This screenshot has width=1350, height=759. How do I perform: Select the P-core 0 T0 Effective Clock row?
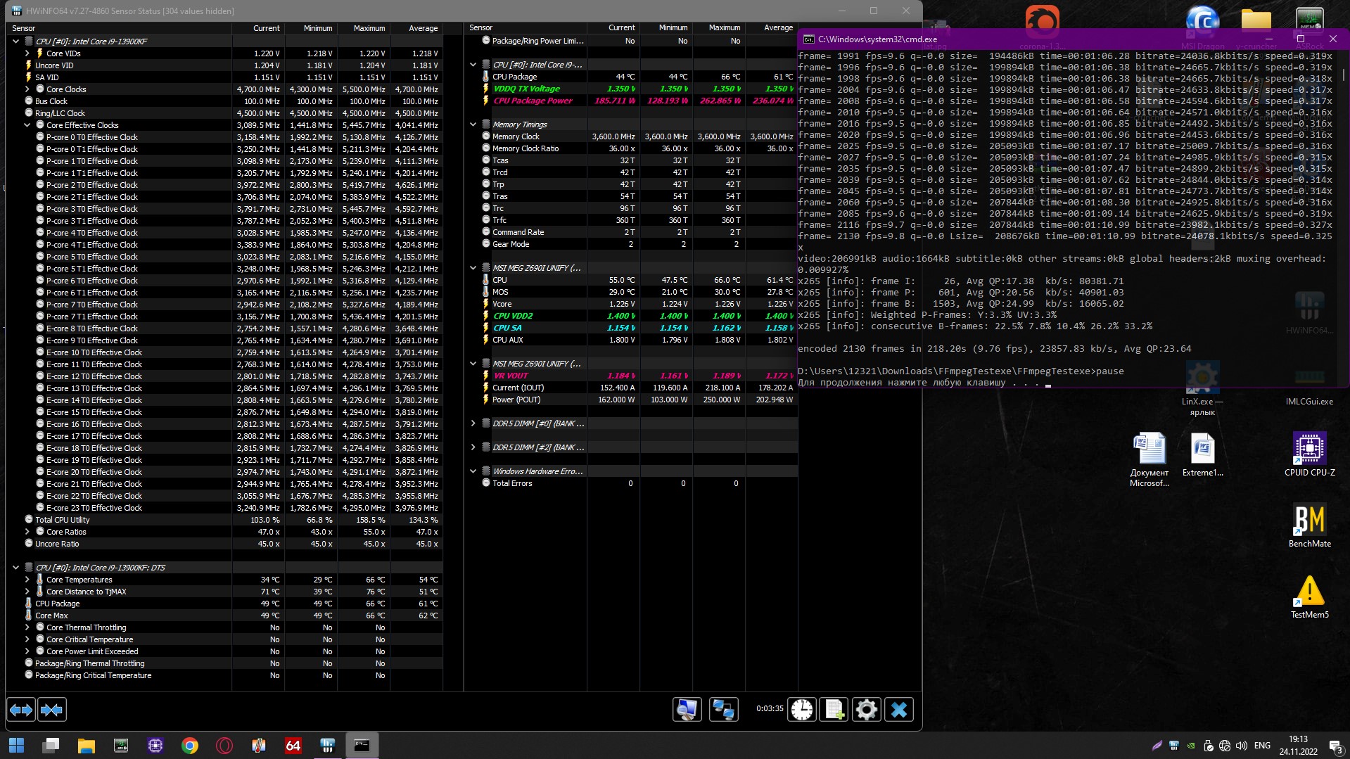point(224,137)
